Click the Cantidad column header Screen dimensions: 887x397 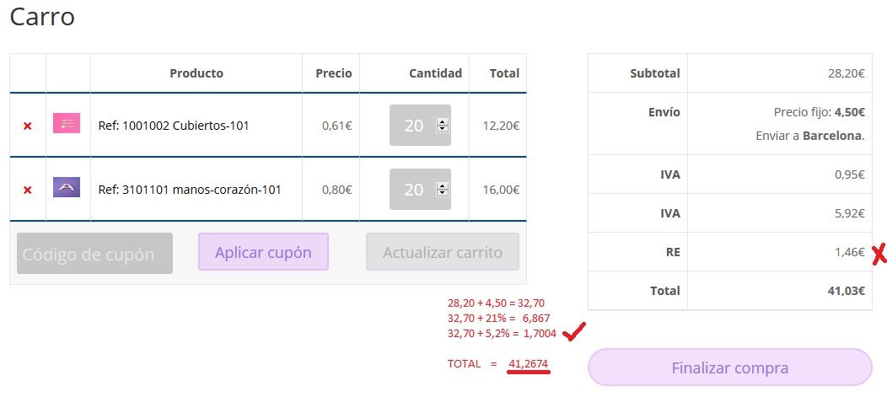(x=436, y=73)
